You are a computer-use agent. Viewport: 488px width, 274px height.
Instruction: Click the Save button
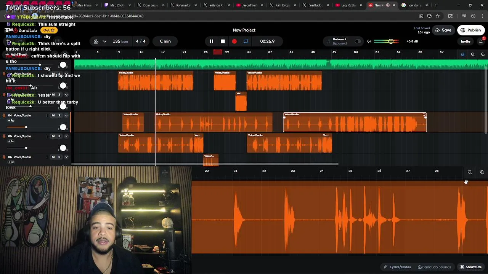tap(443, 30)
